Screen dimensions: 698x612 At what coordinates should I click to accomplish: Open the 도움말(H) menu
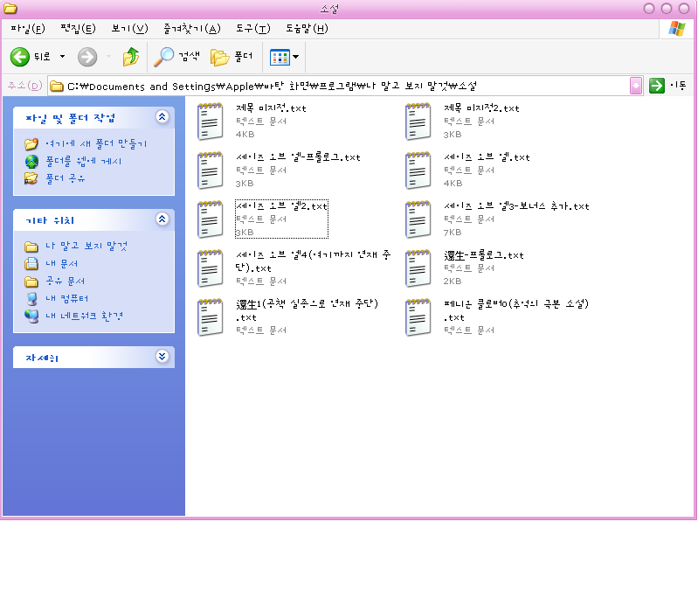pyautogui.click(x=307, y=29)
